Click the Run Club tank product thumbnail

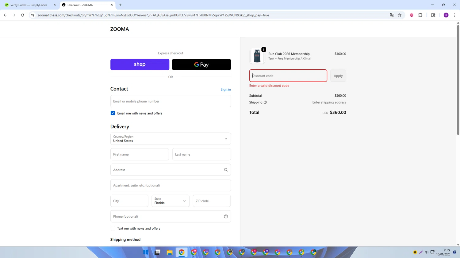click(257, 56)
